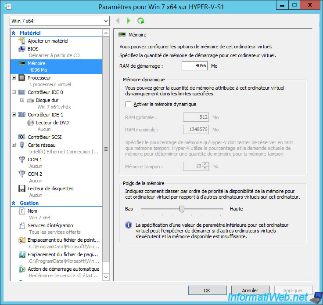This screenshot has width=323, height=305.
Task: Click the RAM minimale field
Action: pyautogui.click(x=196, y=117)
